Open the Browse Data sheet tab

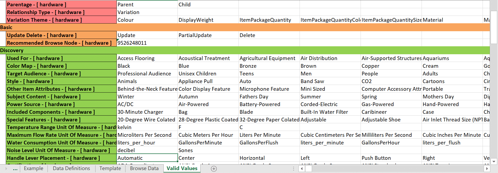pyautogui.click(x=144, y=169)
